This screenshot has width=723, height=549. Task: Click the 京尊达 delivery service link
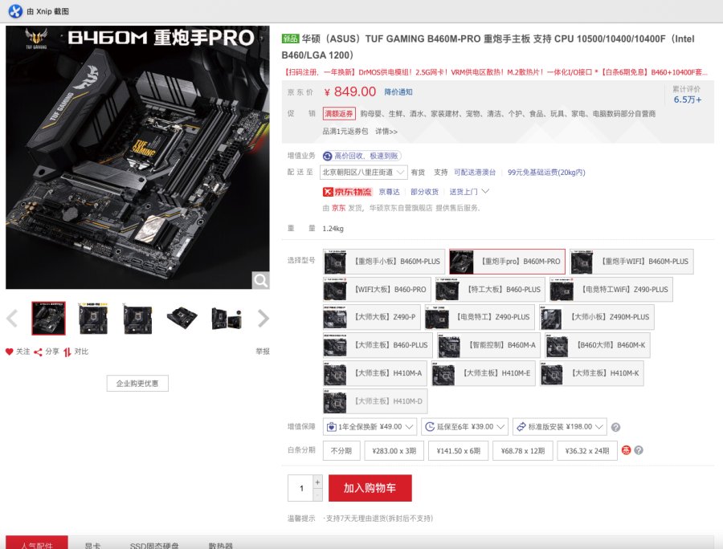coord(389,192)
